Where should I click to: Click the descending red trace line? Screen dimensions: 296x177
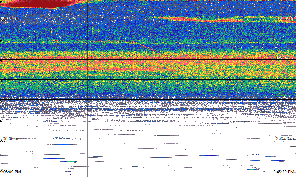[148, 48]
